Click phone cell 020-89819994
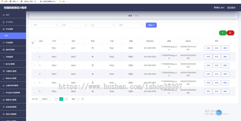Viewport: 241px width, 121px height. pyautogui.click(x=150, y=74)
